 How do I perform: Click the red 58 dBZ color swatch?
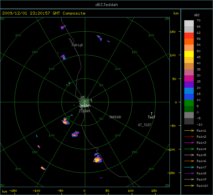[x=189, y=35]
